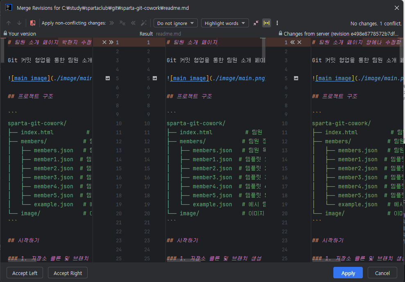Image resolution: width=405 pixels, height=282 pixels.
Task: Click the 'Changes from server' revision label
Action: 341,34
